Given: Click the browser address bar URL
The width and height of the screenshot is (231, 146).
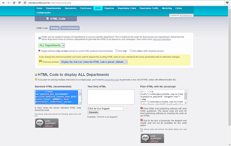Looking at the screenshot, I should click(x=50, y=3).
